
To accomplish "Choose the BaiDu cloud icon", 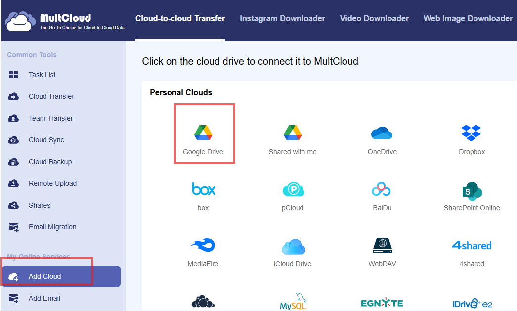I will 382,189.
